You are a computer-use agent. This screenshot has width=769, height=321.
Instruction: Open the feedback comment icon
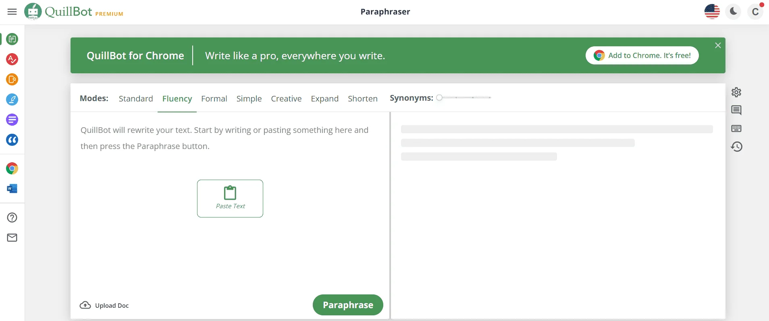736,110
